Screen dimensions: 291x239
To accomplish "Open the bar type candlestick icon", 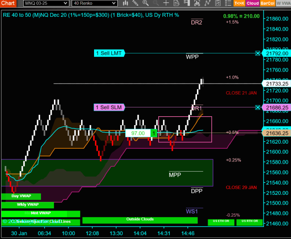I will 126,3.
